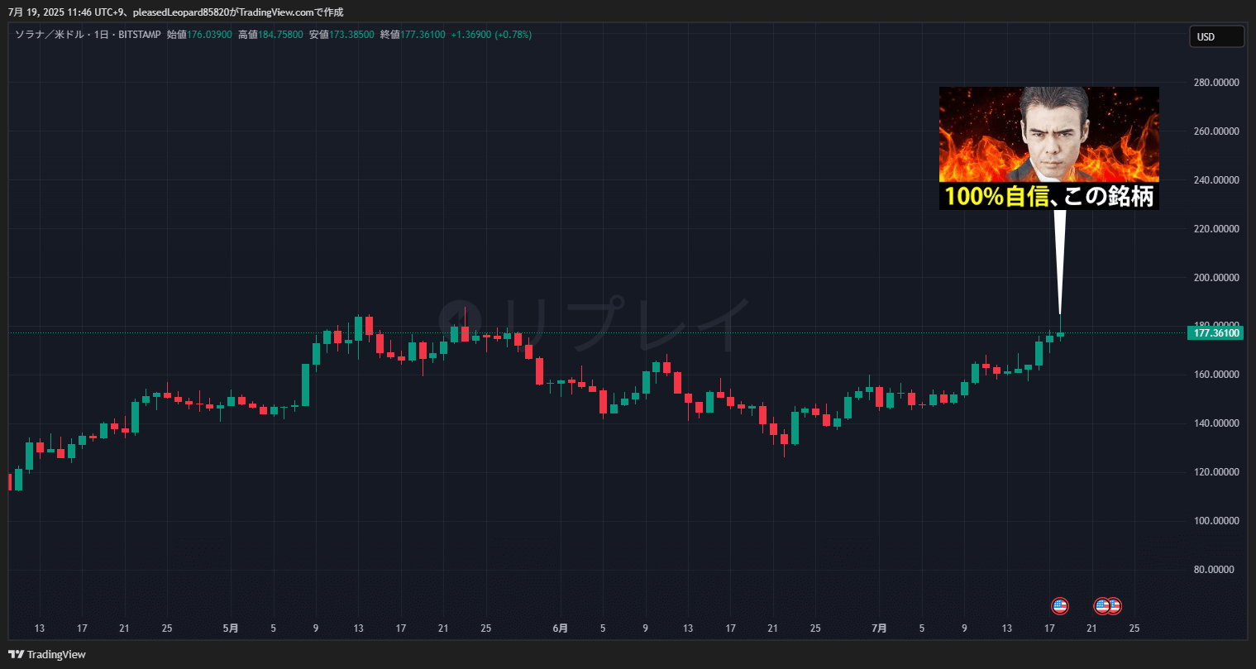The height and width of the screenshot is (669, 1256).
Task: Click the "100%自信、この銘柄" caption banner
Action: pyautogui.click(x=1048, y=196)
